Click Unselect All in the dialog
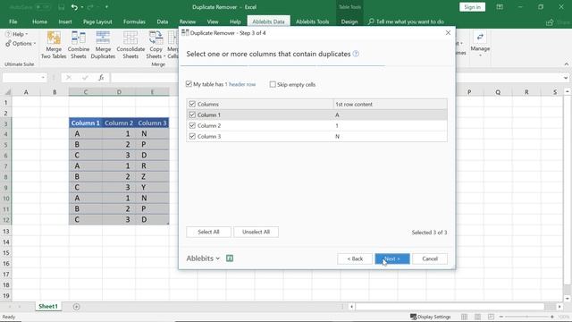572x322 pixels. tap(256, 232)
